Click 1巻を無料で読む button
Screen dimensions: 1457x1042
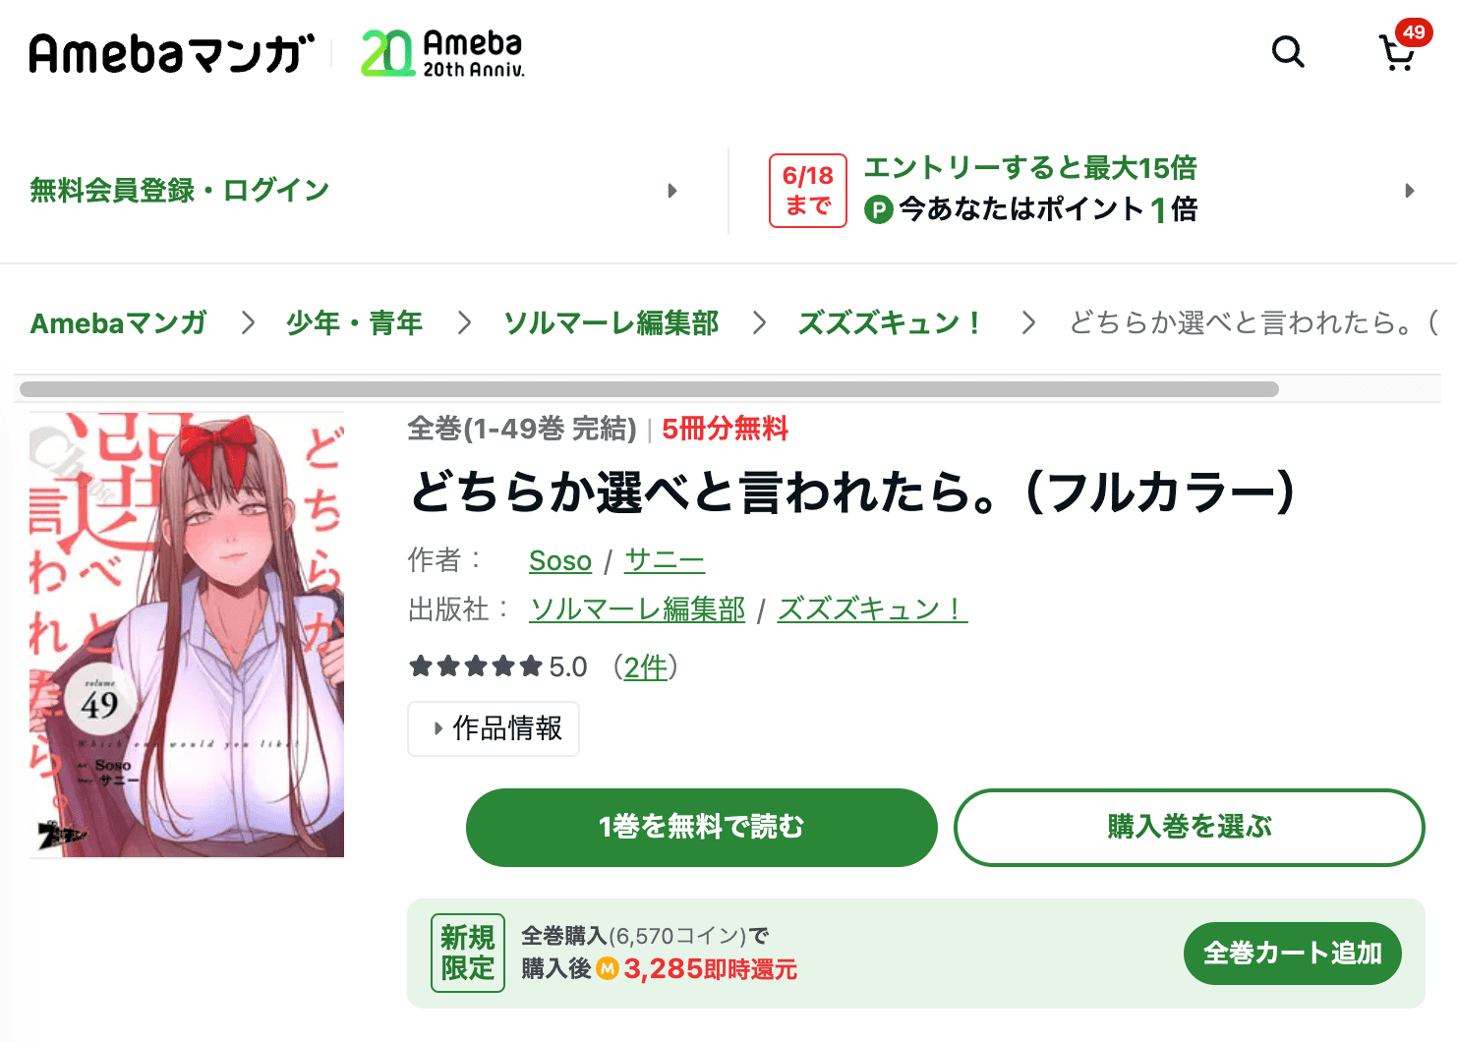click(x=702, y=827)
